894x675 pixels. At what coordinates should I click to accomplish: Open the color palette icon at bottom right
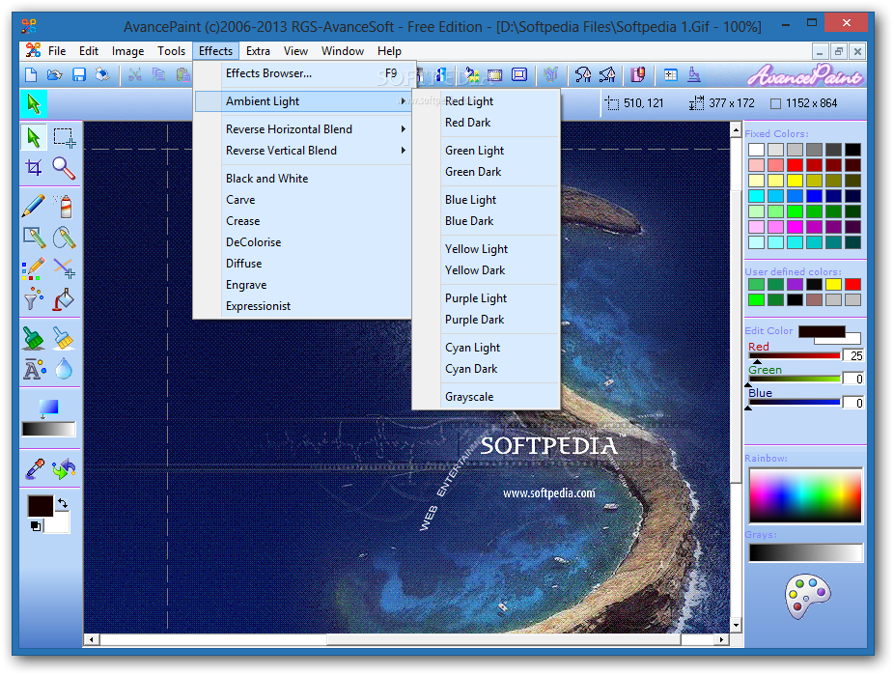click(x=807, y=596)
